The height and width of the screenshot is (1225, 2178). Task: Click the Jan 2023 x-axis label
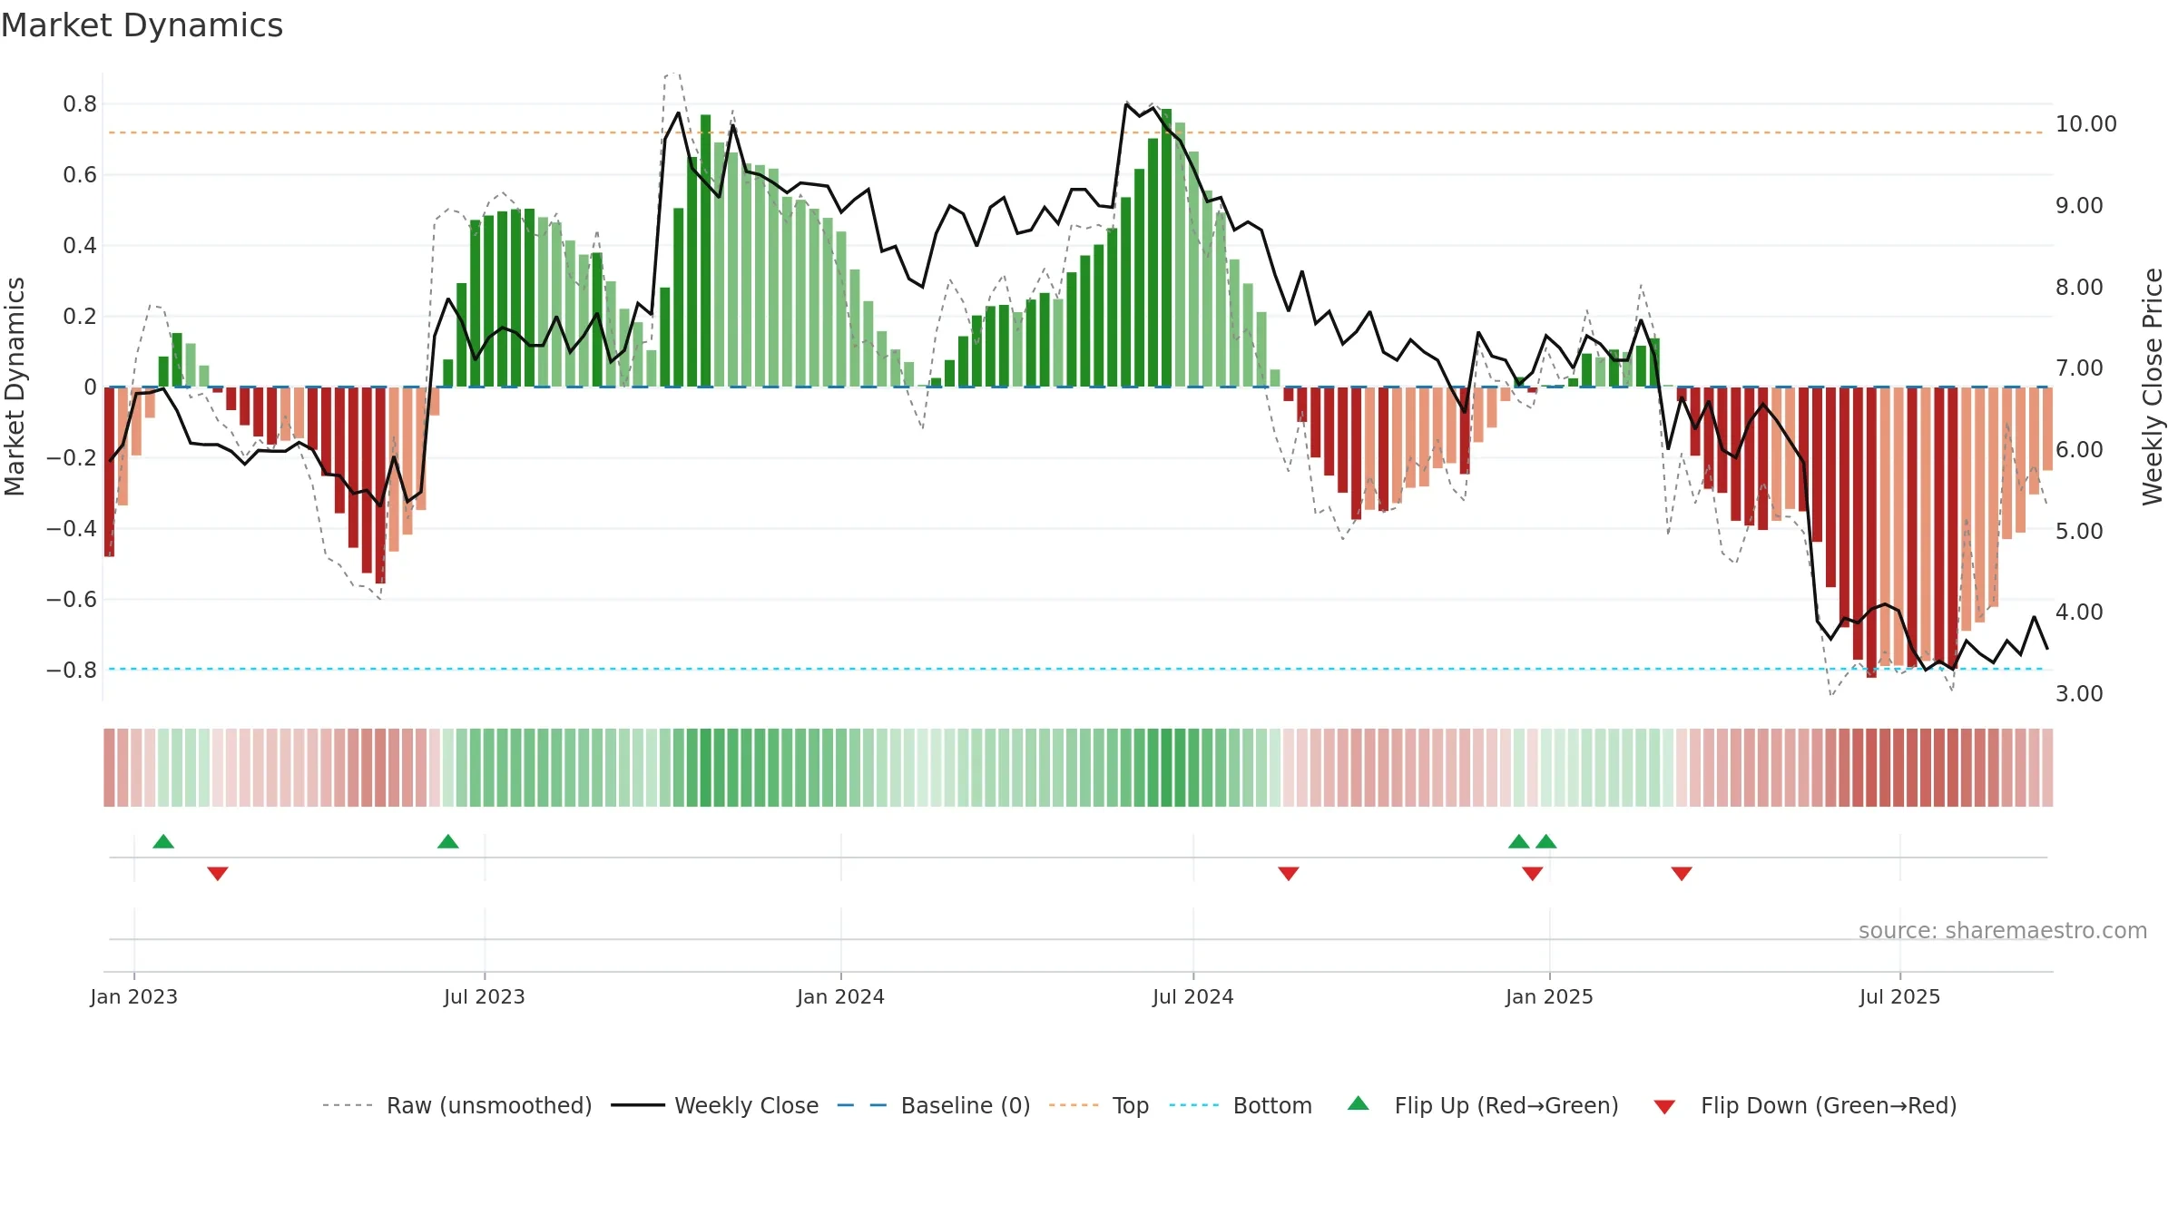134,996
